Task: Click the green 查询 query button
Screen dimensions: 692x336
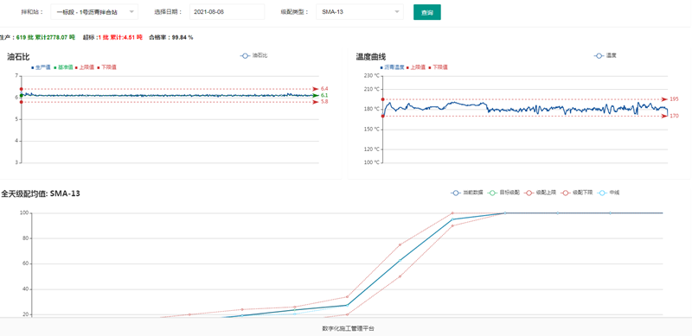Action: pos(426,12)
